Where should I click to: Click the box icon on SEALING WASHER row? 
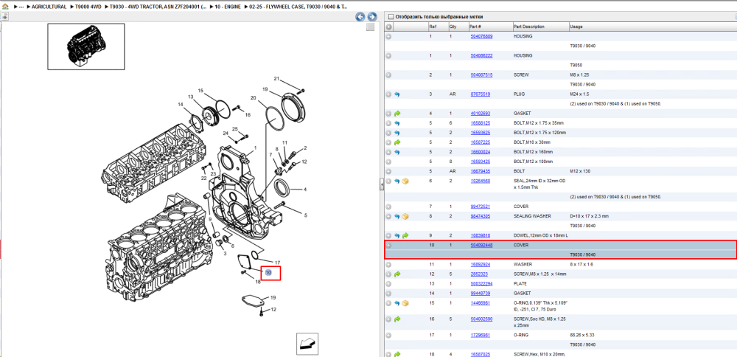[405, 216]
